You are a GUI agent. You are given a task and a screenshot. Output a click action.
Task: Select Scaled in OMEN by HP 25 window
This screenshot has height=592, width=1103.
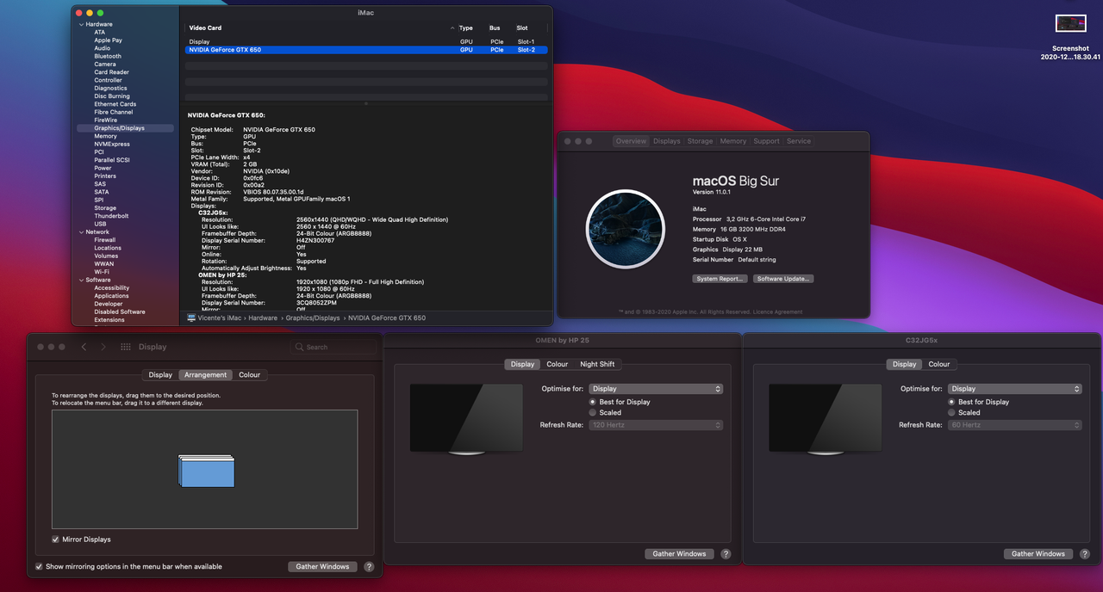pos(593,412)
